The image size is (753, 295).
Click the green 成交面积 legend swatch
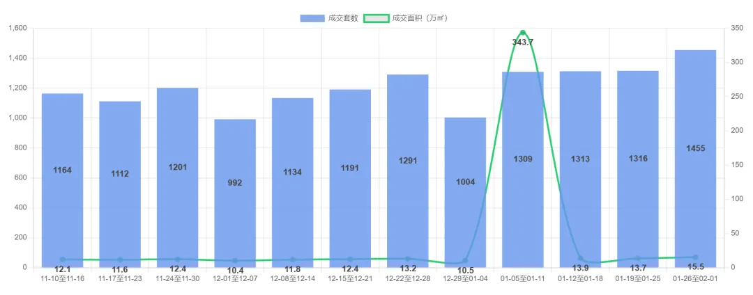[x=376, y=18]
